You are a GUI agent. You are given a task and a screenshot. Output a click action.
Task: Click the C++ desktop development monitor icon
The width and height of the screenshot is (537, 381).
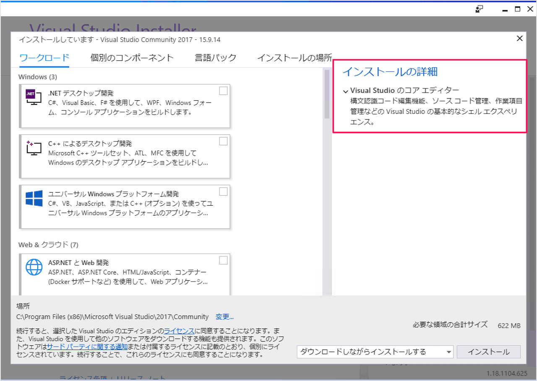click(34, 148)
